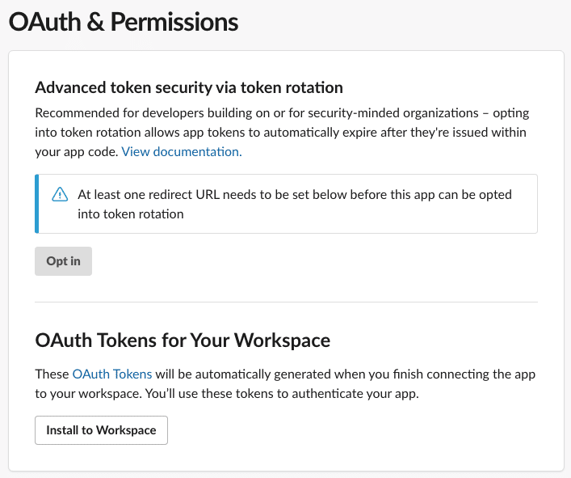The width and height of the screenshot is (571, 478).
Task: Follow the OAuth Tokens hyperlink
Action: coord(112,374)
